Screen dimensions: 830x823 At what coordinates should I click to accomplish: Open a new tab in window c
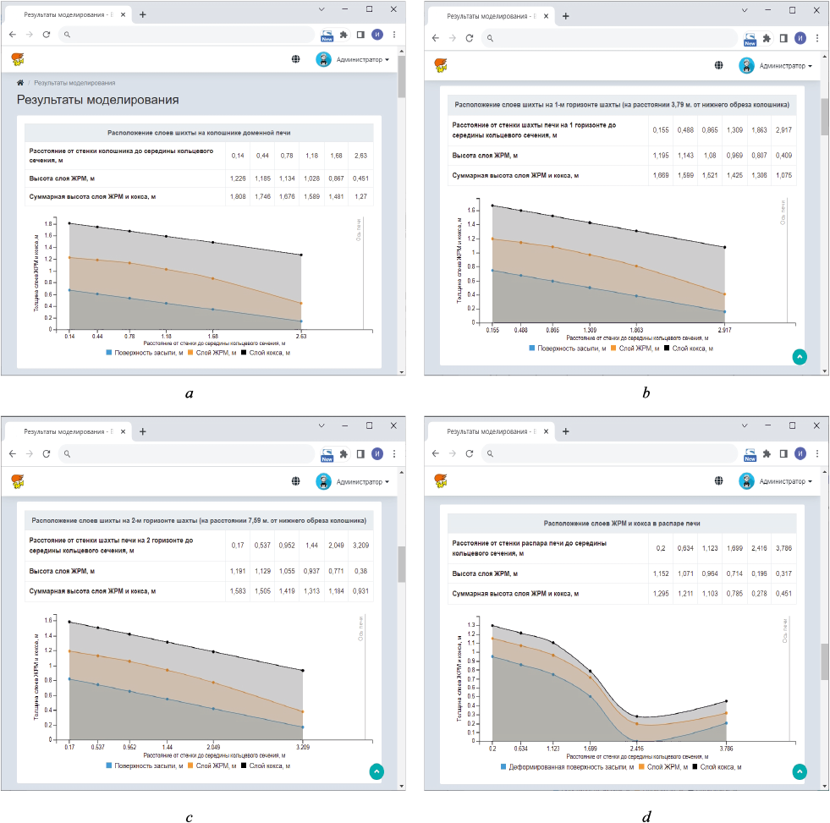(x=142, y=431)
